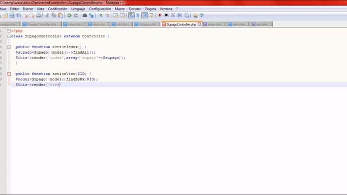Open the Configuración menu
The image size is (347, 195).
point(100,9)
